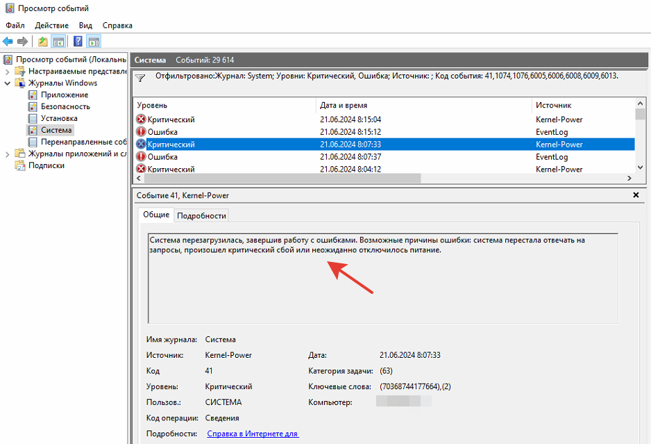Open the Действие menu

(x=51, y=25)
